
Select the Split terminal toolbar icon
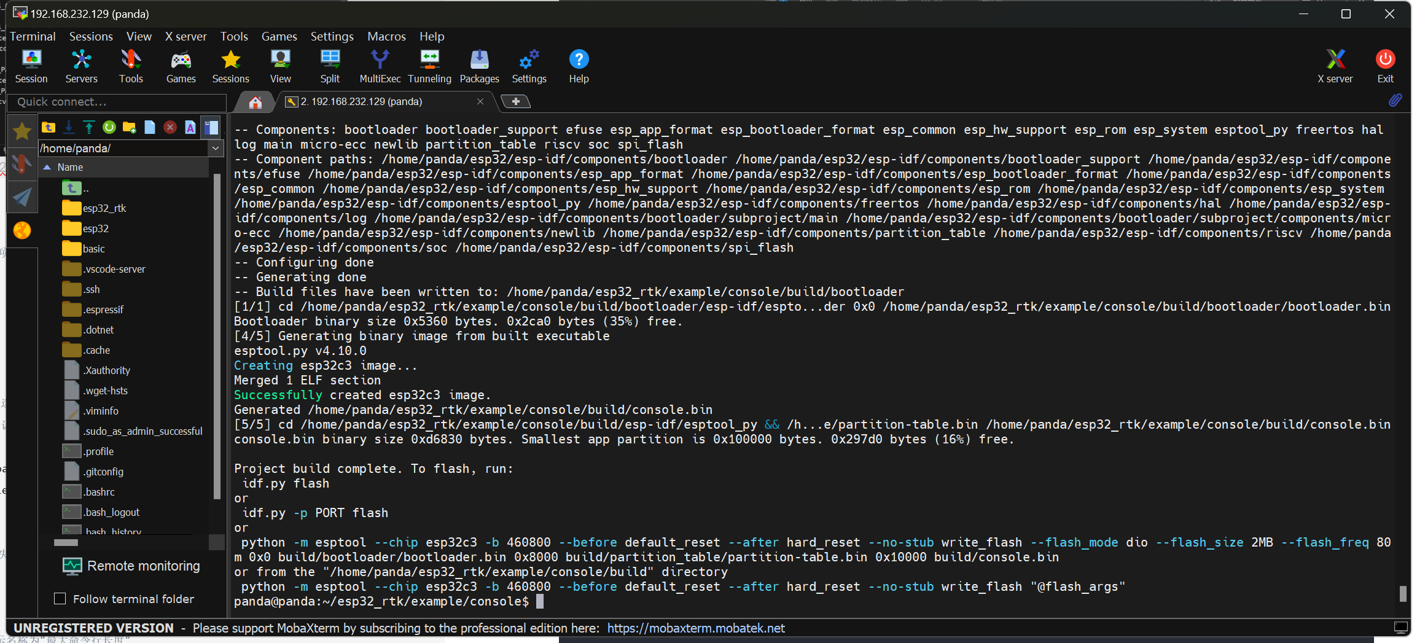pos(330,66)
